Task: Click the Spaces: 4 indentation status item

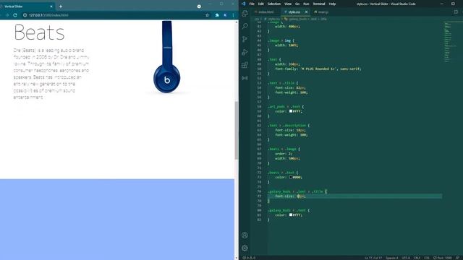Action: [392, 258]
